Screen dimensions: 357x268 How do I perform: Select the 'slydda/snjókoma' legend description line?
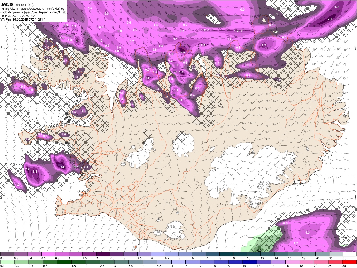tap(33, 12)
